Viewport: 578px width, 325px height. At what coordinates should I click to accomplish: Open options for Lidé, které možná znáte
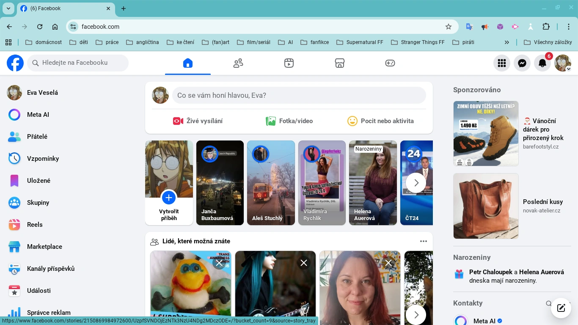coord(424,241)
